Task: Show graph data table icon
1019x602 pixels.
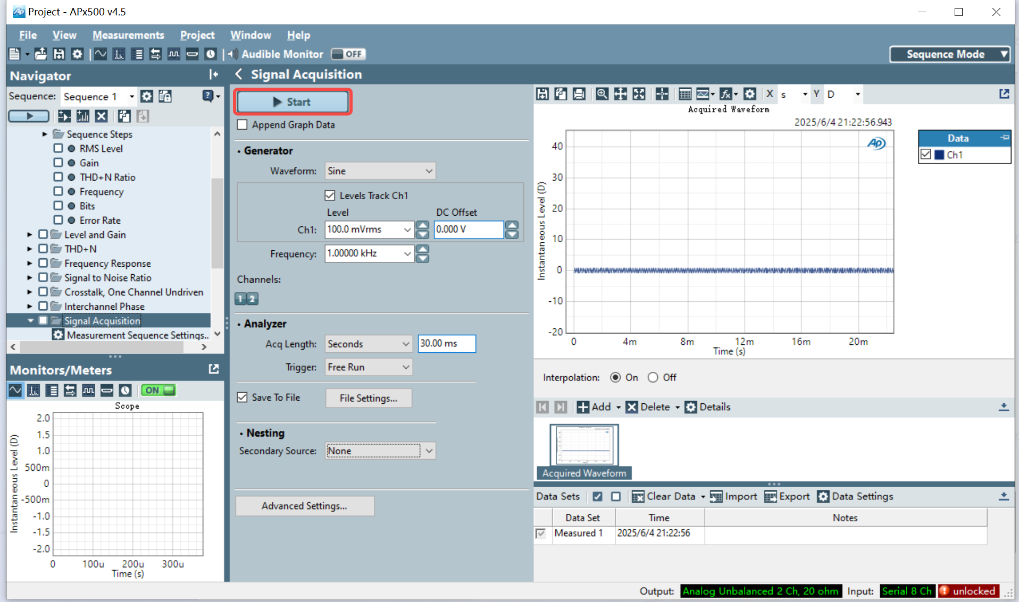Action: tap(684, 94)
